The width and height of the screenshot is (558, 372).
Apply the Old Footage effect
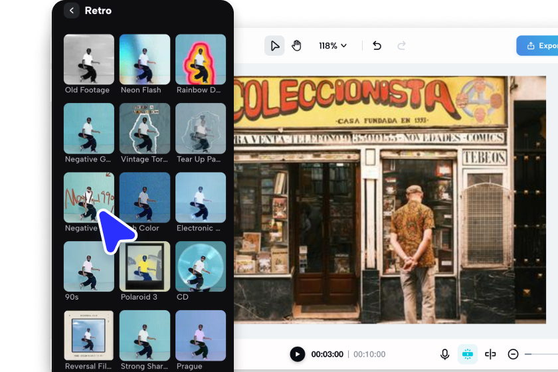[x=89, y=59]
